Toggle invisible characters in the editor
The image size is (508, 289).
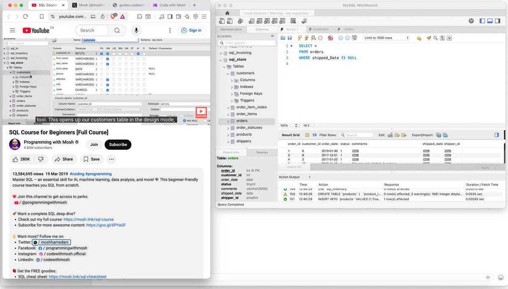click(x=442, y=38)
